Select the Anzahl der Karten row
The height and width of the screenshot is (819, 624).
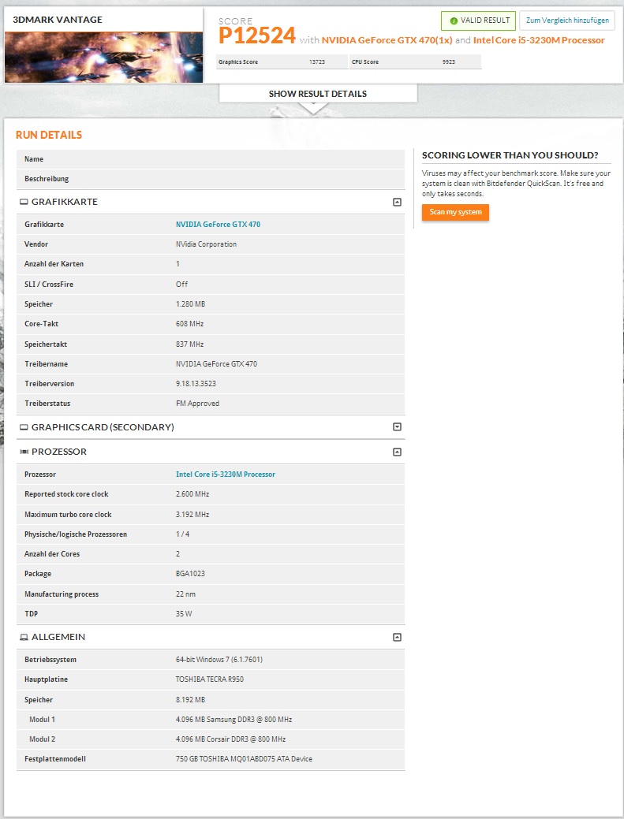point(211,264)
